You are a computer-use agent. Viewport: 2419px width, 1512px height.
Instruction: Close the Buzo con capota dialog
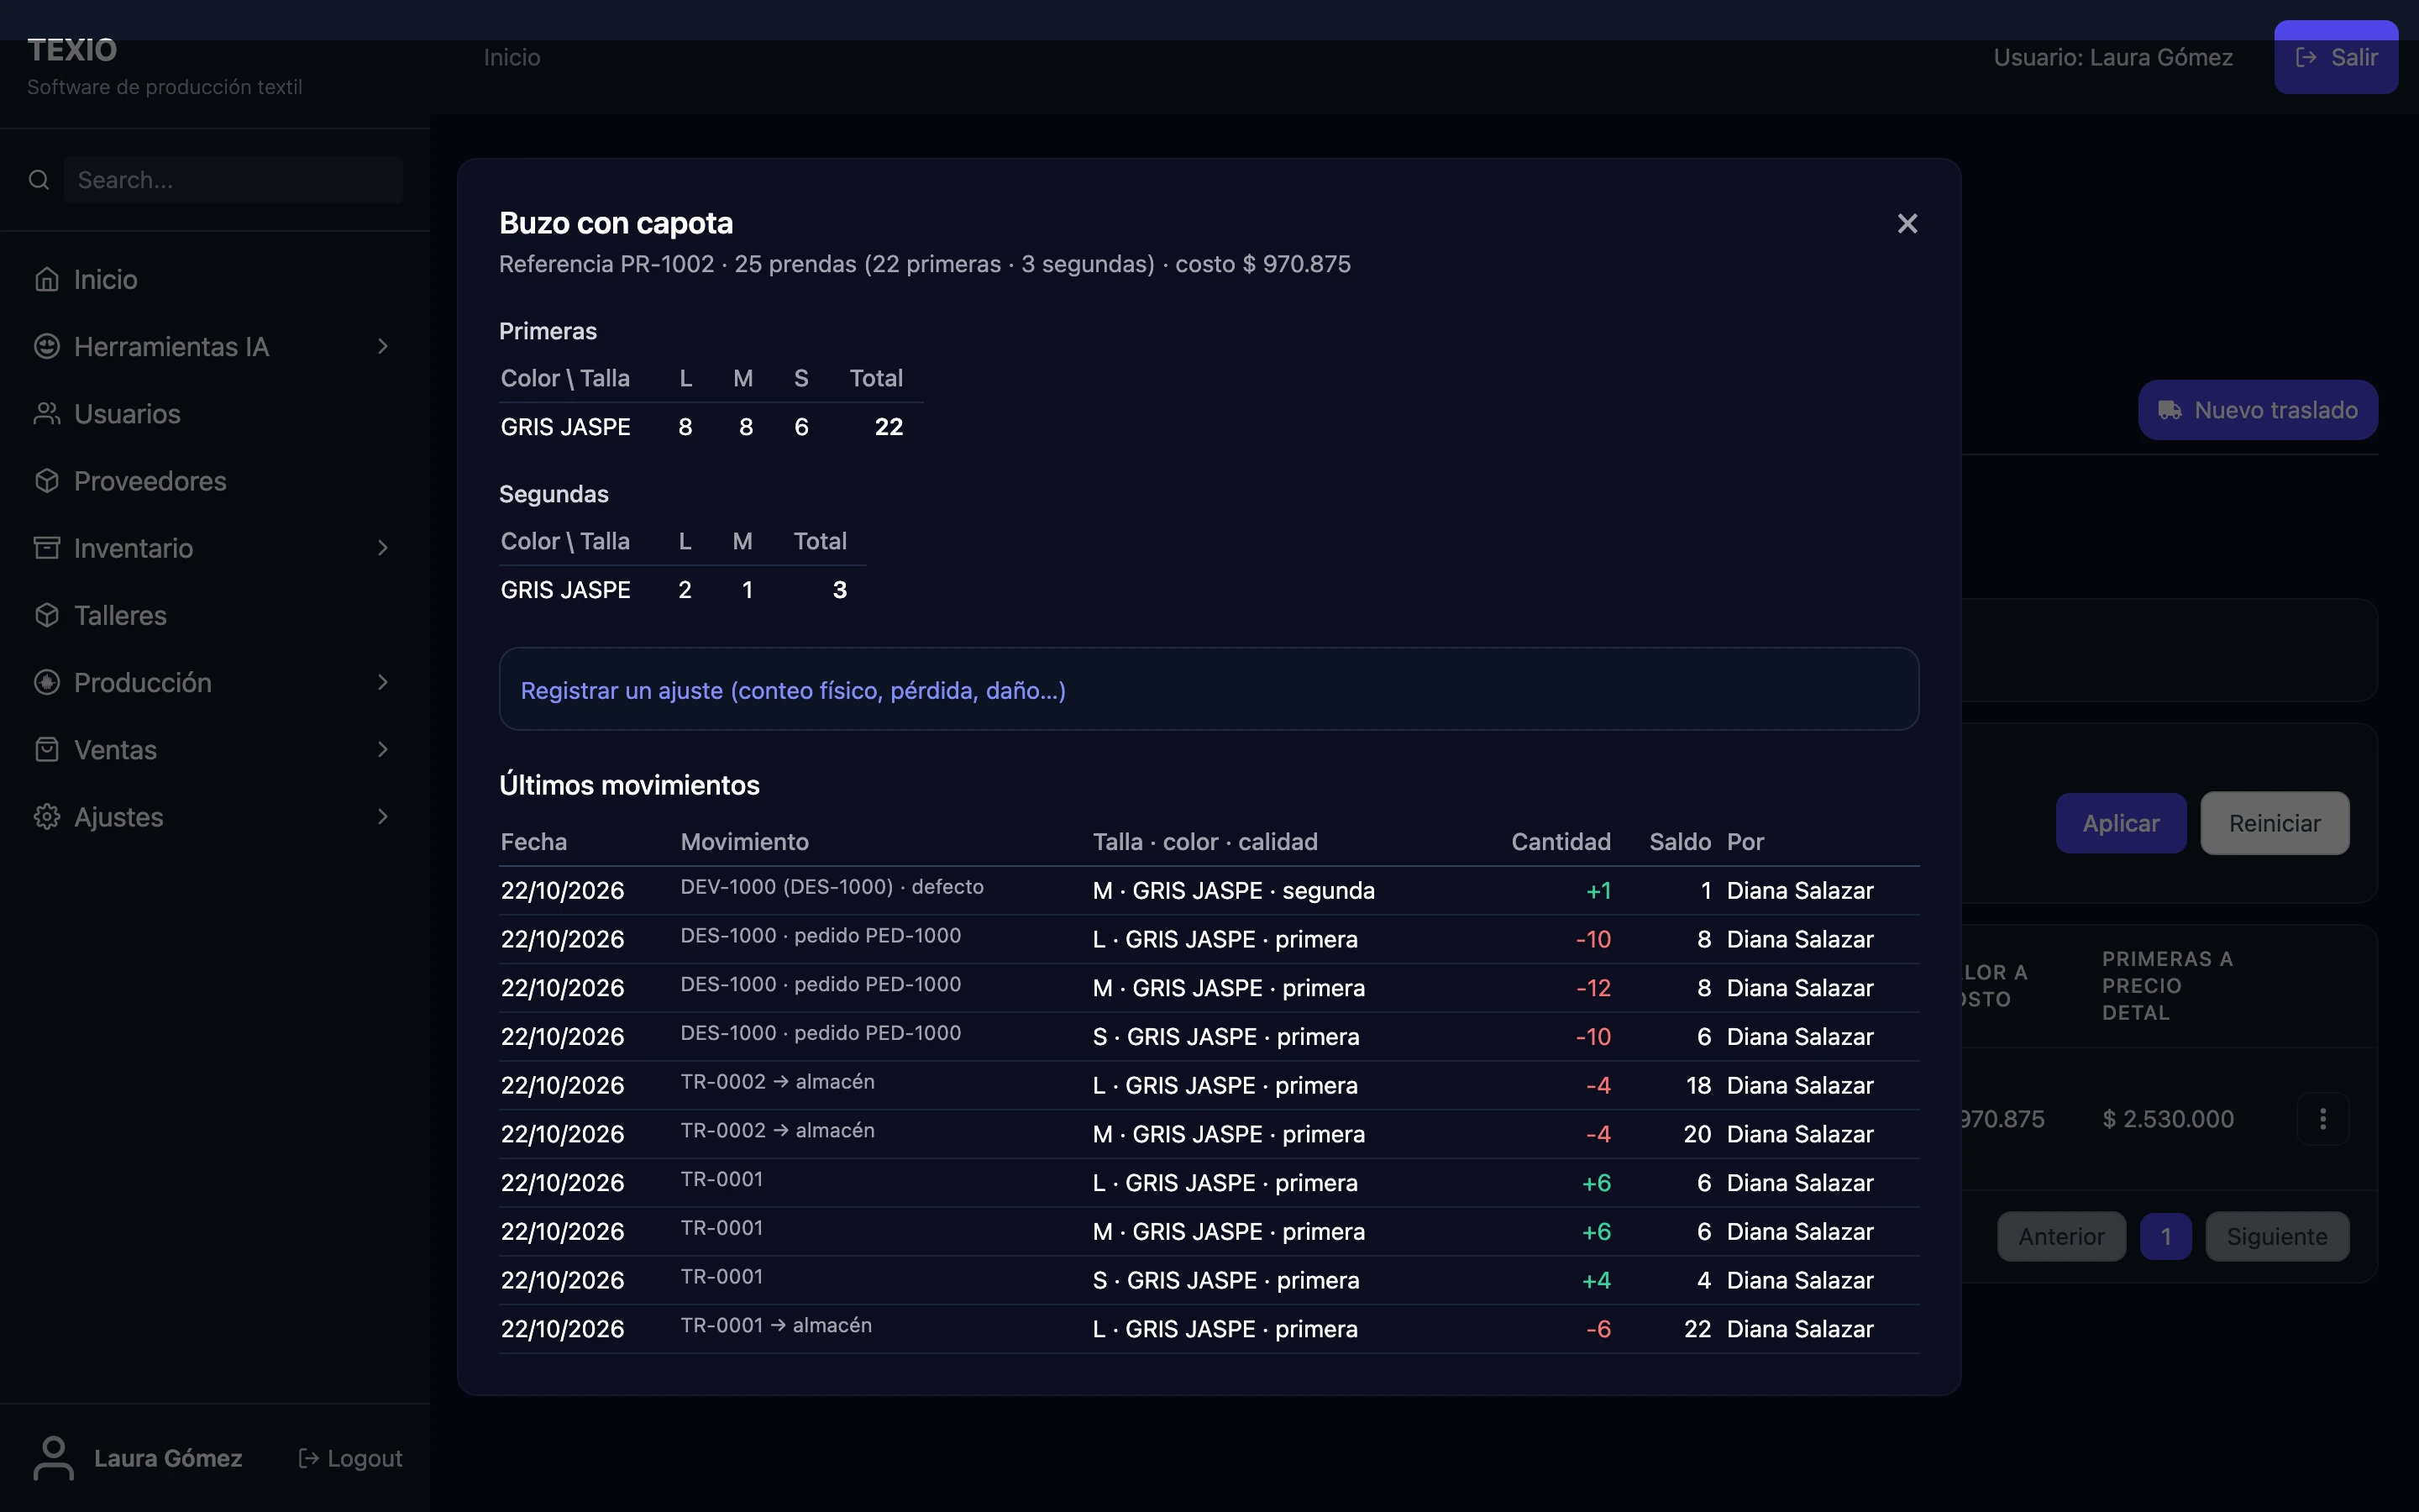click(x=1906, y=223)
